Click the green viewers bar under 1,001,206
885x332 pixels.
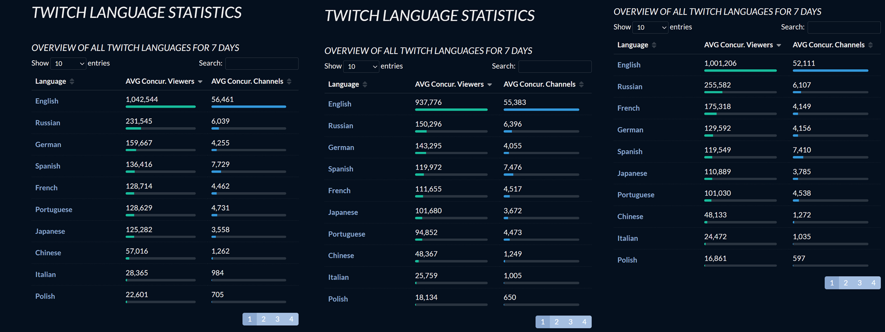(740, 70)
